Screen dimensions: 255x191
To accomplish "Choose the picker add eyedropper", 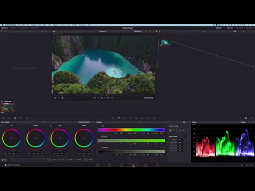I will 176,131.
